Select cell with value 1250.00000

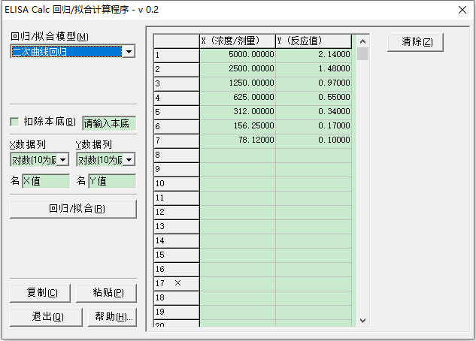pyautogui.click(x=238, y=83)
